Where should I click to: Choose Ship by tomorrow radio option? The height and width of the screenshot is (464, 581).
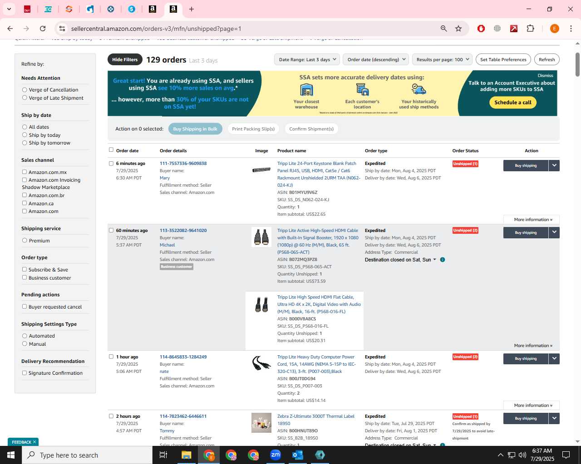click(x=25, y=143)
